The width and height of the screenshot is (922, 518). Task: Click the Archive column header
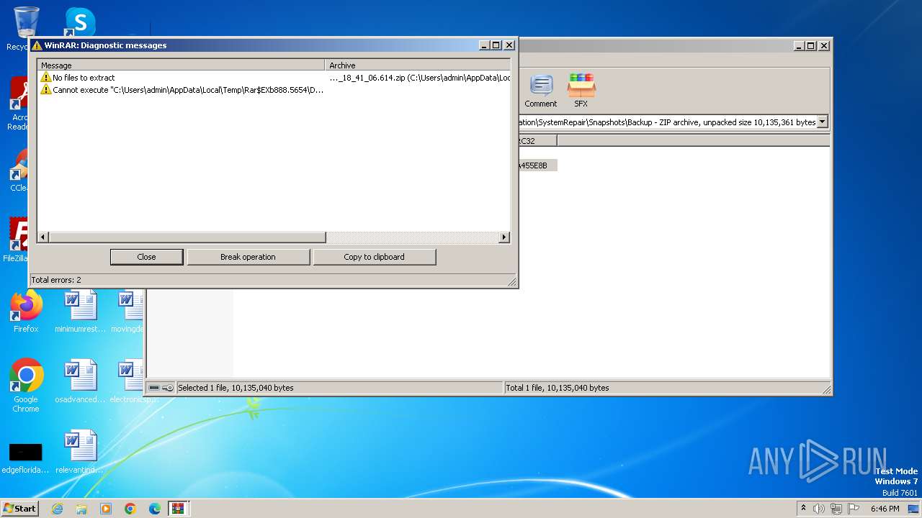click(418, 65)
